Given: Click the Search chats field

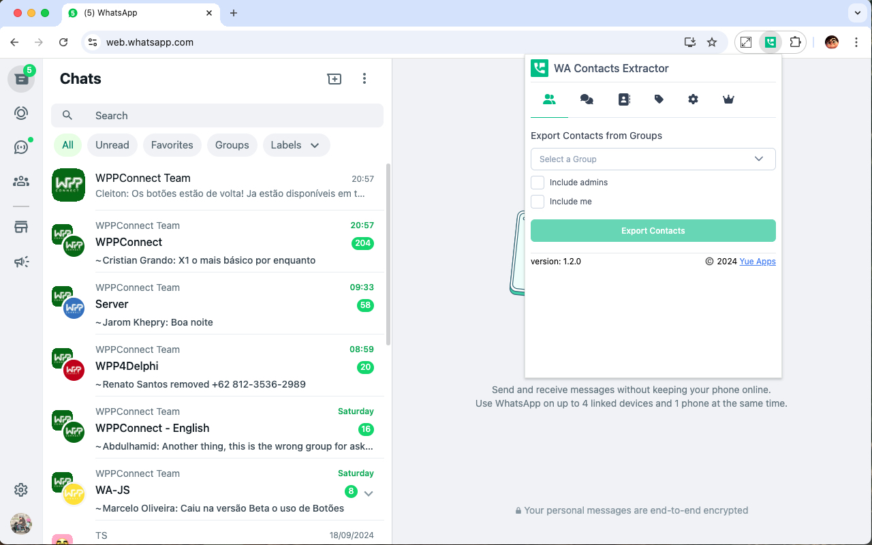Looking at the screenshot, I should (217, 116).
